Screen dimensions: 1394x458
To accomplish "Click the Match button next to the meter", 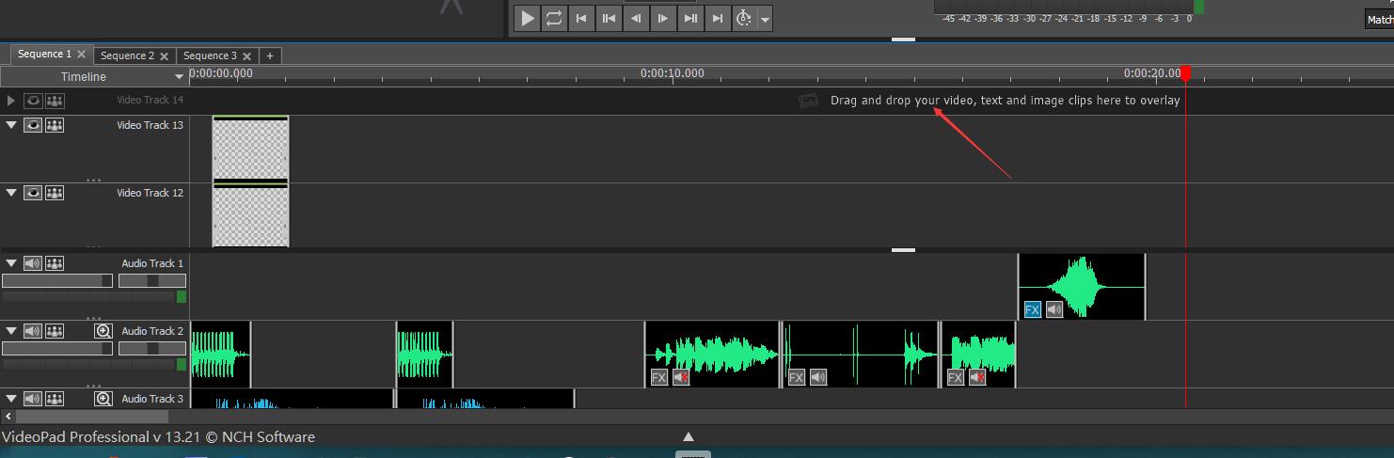I will (x=1380, y=19).
